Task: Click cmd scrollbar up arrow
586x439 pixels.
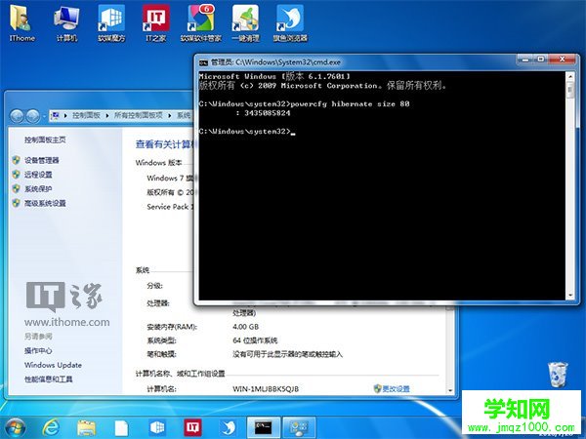Action: click(x=570, y=76)
